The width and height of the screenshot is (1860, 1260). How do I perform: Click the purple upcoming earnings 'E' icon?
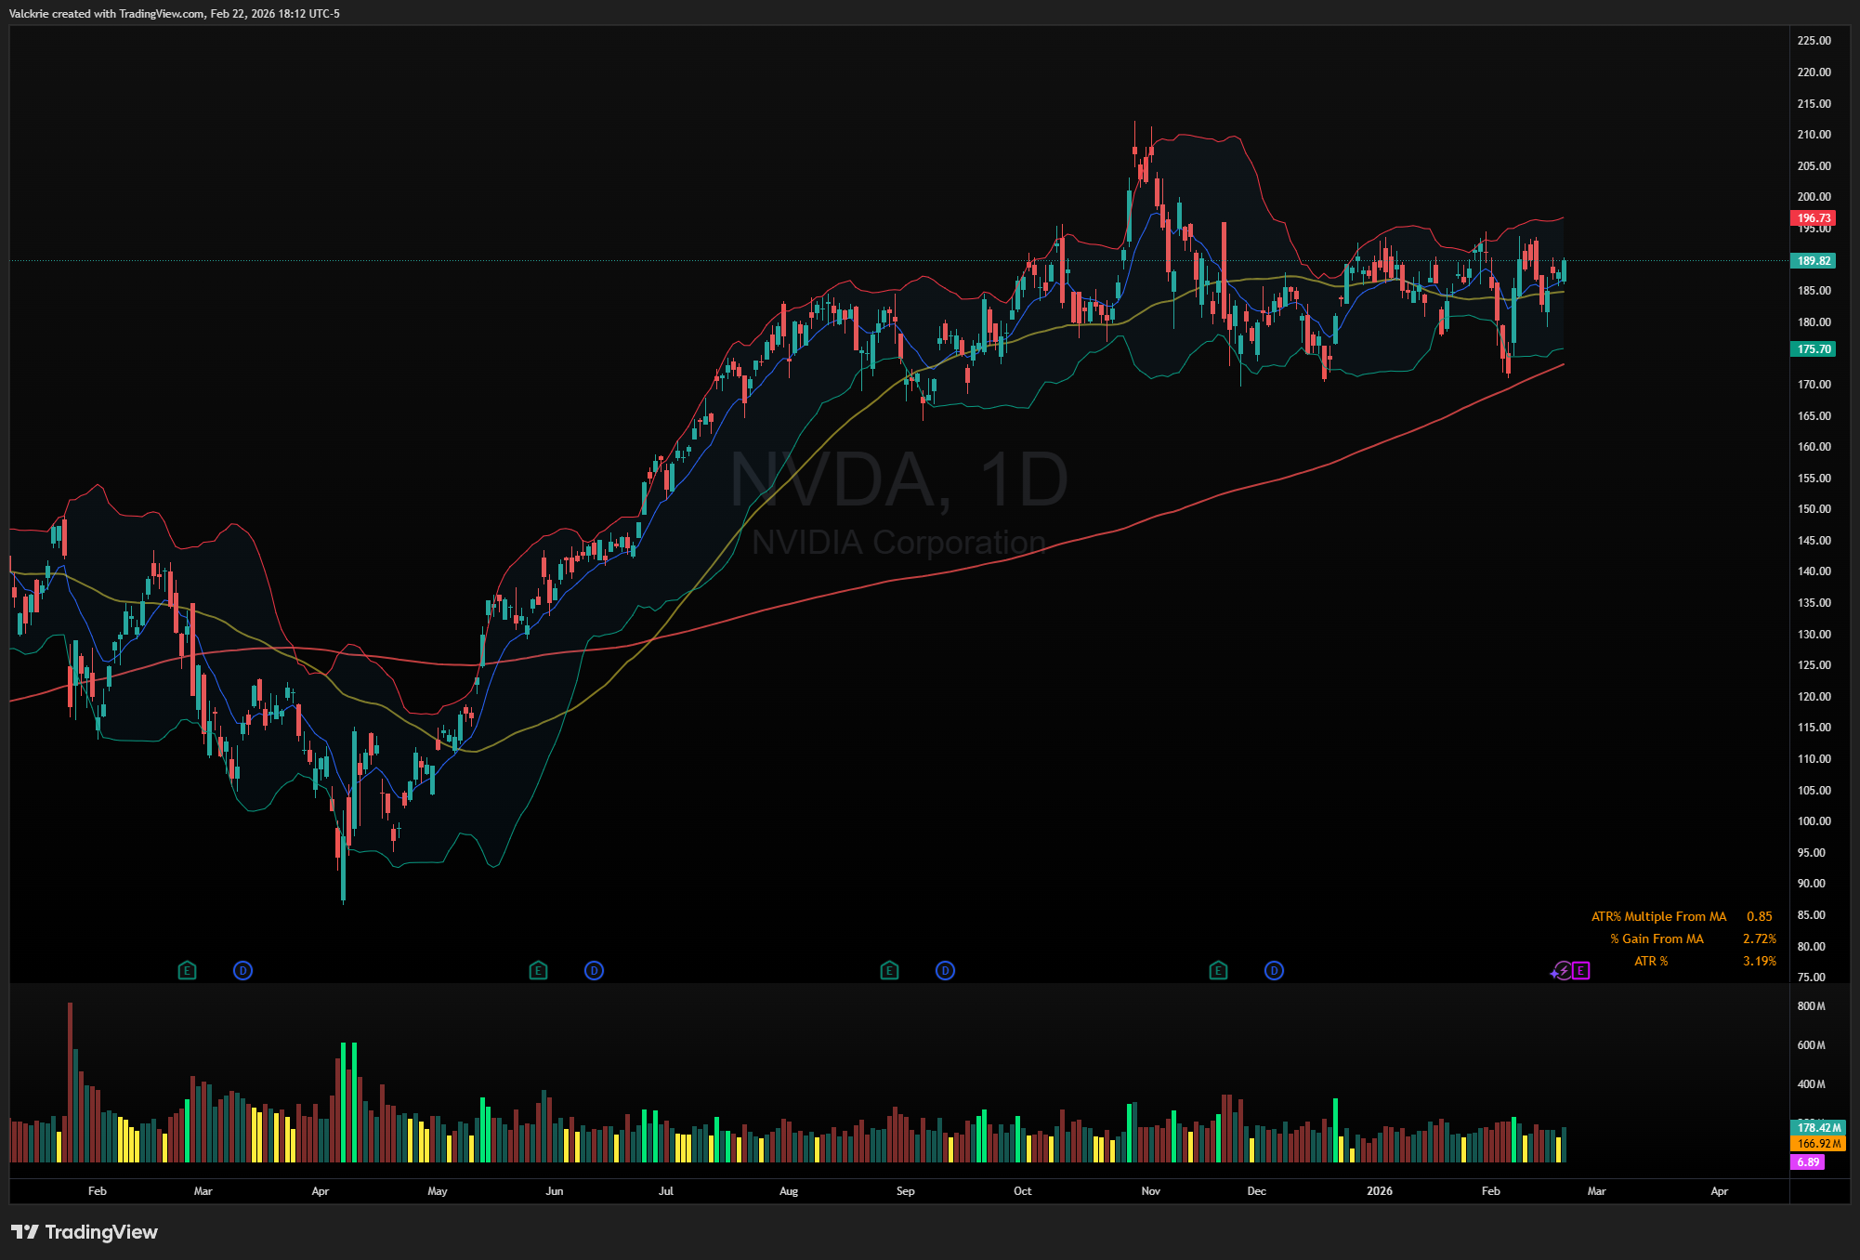(x=1581, y=971)
